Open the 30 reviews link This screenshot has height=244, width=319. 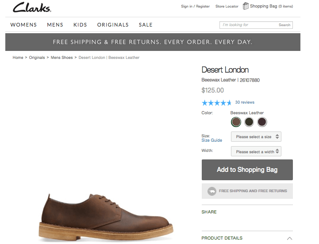tap(245, 102)
